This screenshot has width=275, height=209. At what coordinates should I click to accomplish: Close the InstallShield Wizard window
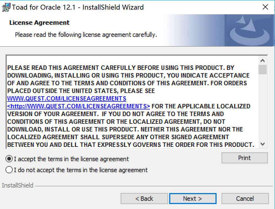[x=265, y=7]
